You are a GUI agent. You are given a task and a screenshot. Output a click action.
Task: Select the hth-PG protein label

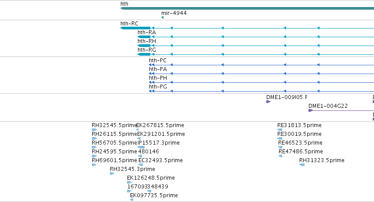tap(158, 87)
